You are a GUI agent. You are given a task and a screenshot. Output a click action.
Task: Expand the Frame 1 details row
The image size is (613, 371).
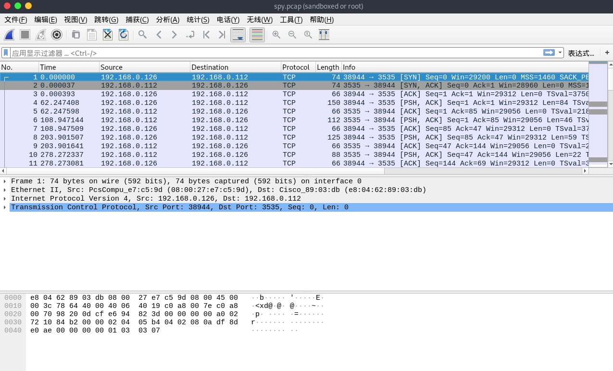(5, 181)
